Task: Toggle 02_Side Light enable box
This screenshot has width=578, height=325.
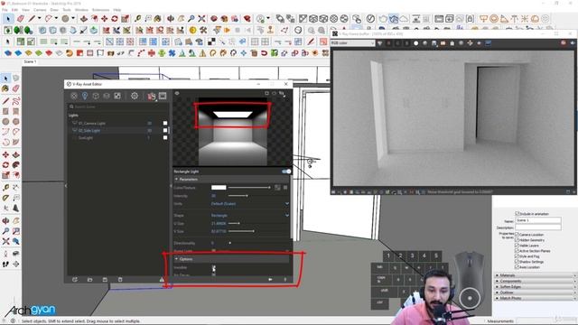Action: coord(165,130)
